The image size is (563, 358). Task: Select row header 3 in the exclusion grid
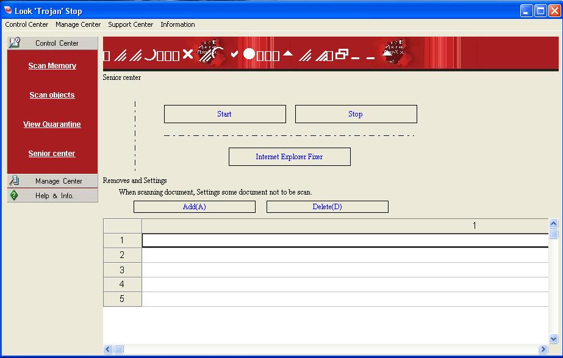click(123, 270)
